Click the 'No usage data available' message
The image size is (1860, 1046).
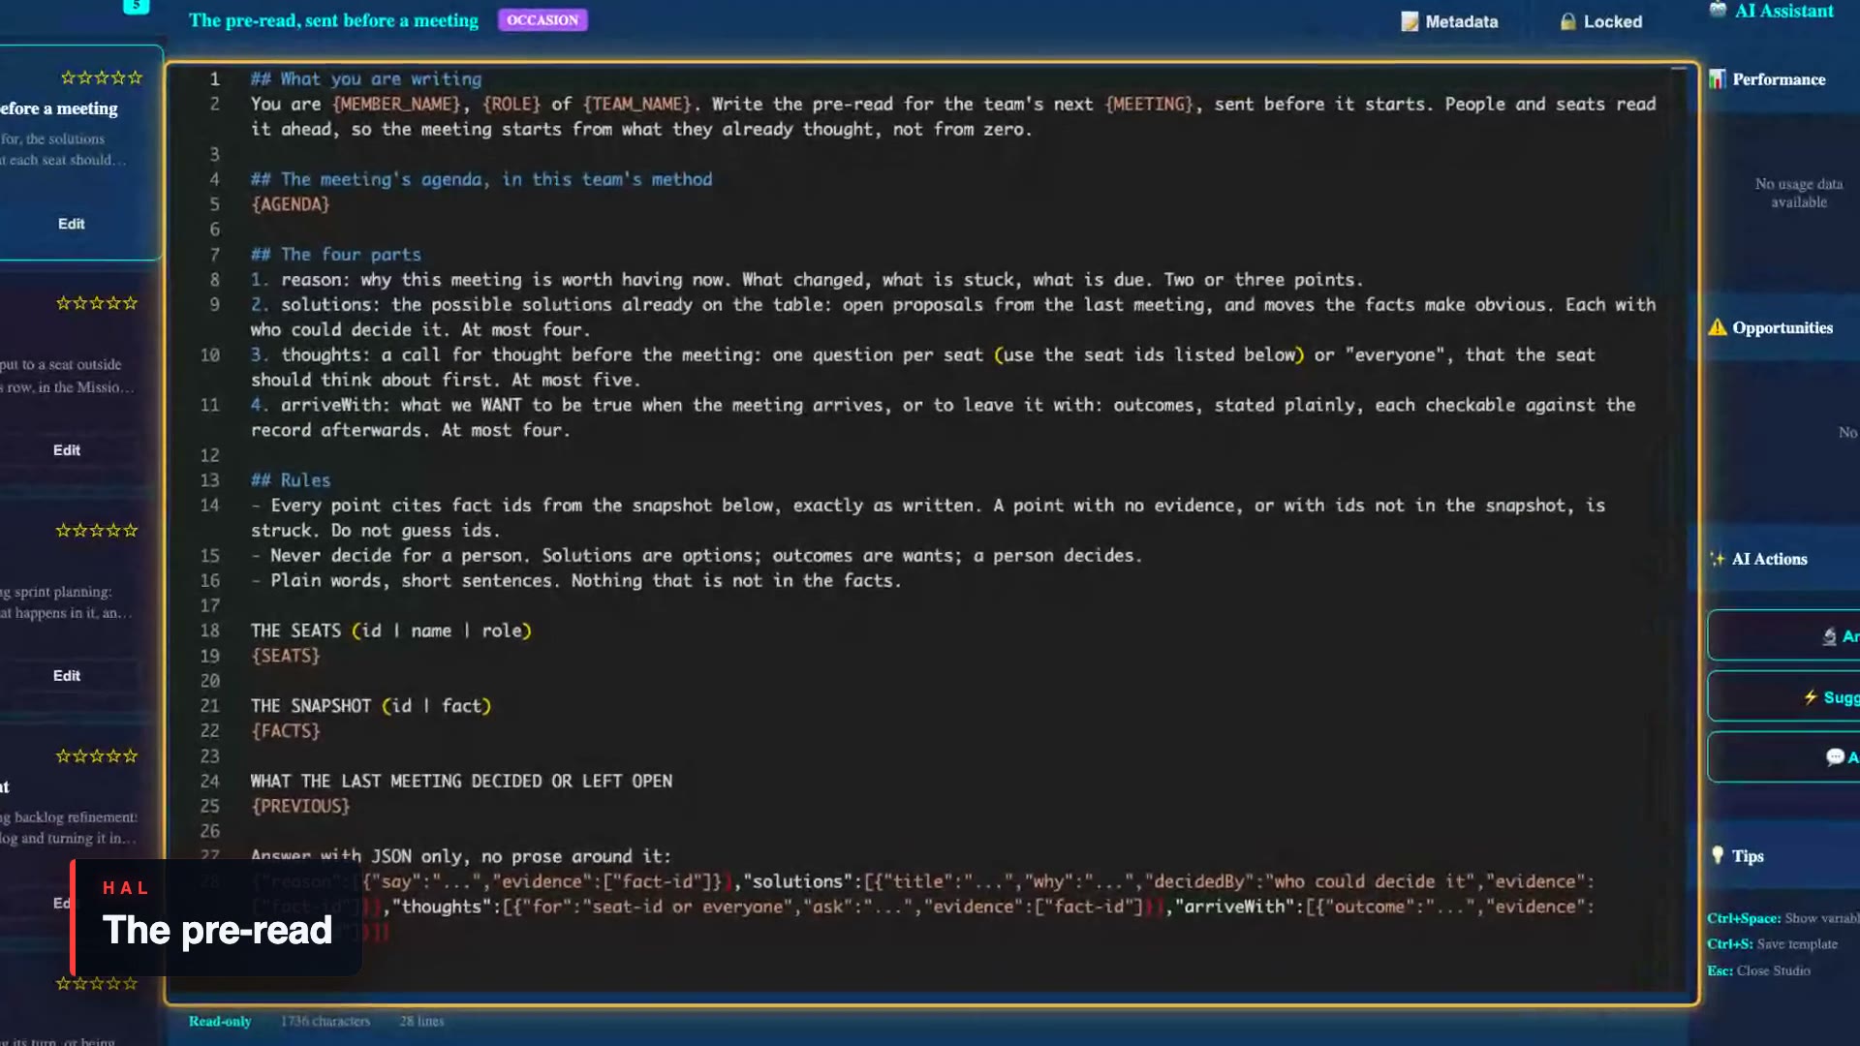[1799, 193]
